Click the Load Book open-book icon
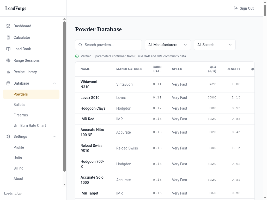 pos(8,49)
